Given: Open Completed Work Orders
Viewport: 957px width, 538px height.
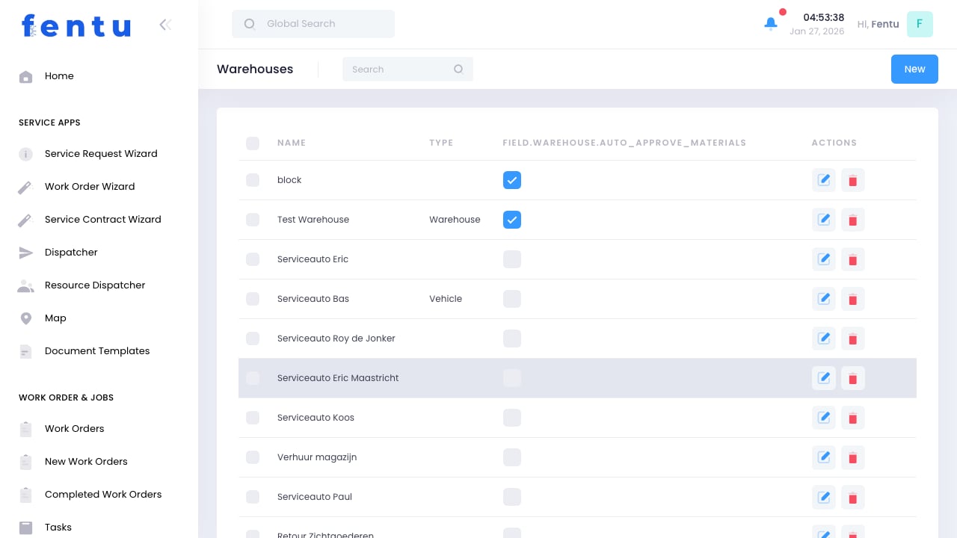Looking at the screenshot, I should 103,495.
